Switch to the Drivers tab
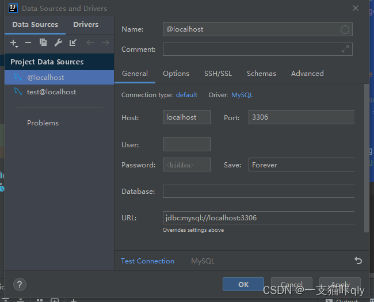 click(x=86, y=25)
